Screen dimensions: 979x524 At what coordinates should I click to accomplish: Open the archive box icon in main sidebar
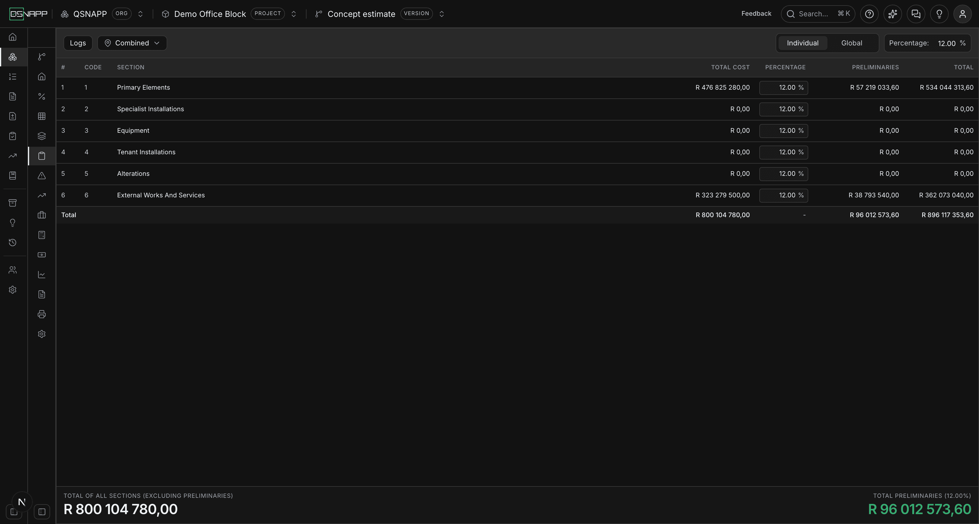click(x=13, y=203)
